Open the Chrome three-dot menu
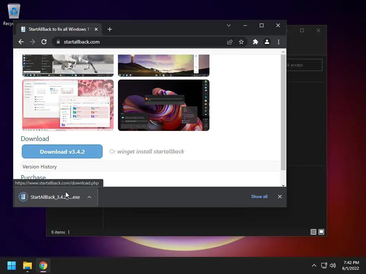Viewport: 366px width, 274px height. pos(278,42)
